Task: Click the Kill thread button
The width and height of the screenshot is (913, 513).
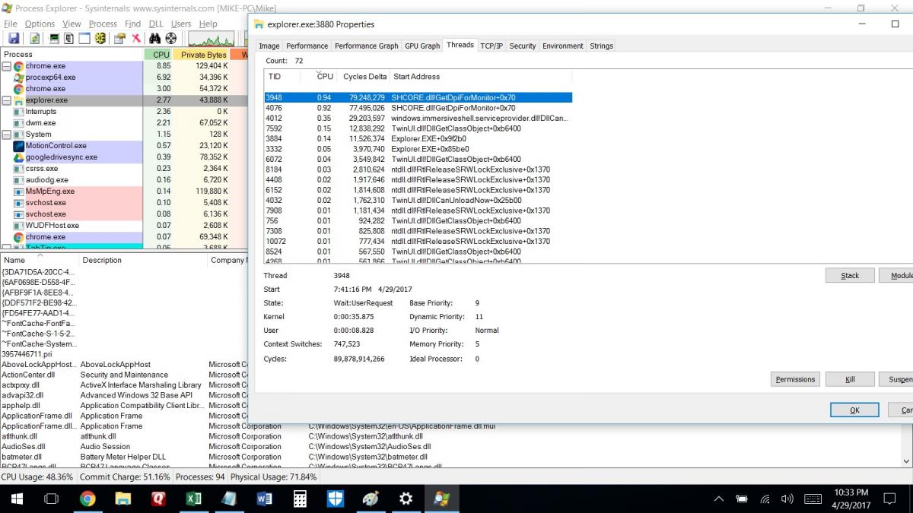Action: point(850,379)
